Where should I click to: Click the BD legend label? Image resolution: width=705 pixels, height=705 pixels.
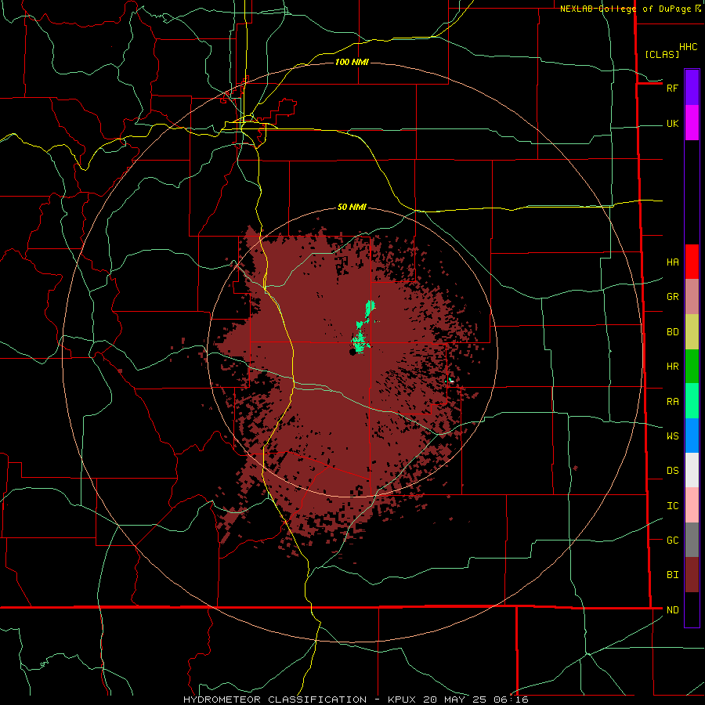(672, 332)
